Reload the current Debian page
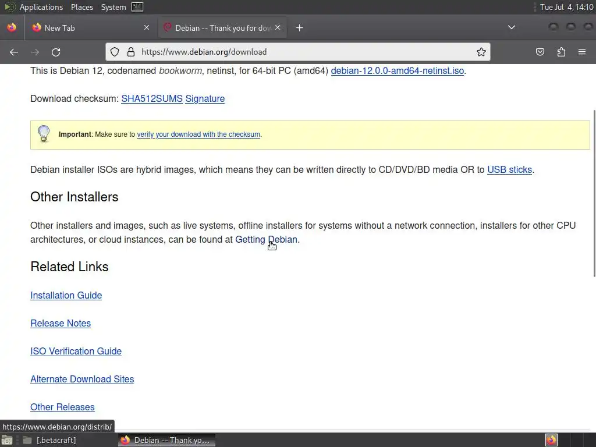This screenshot has height=447, width=596. 56,52
